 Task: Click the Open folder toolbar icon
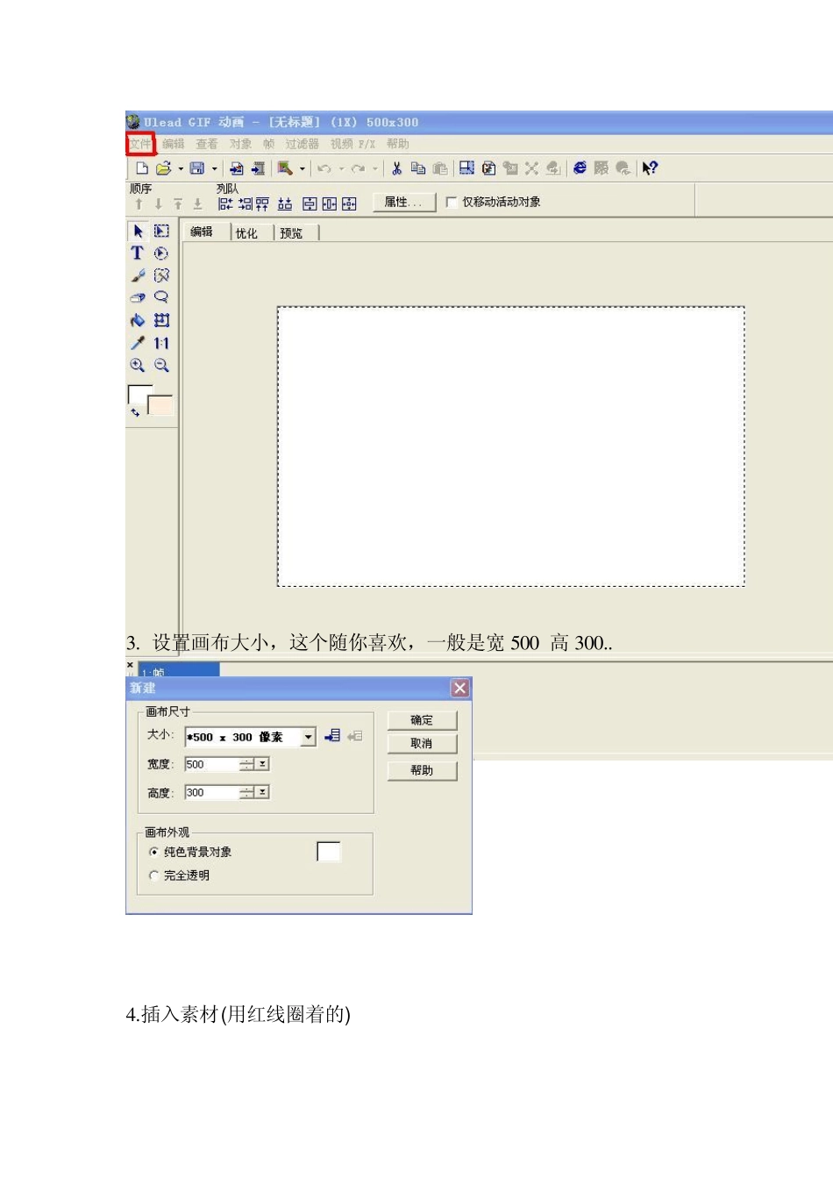pyautogui.click(x=163, y=168)
